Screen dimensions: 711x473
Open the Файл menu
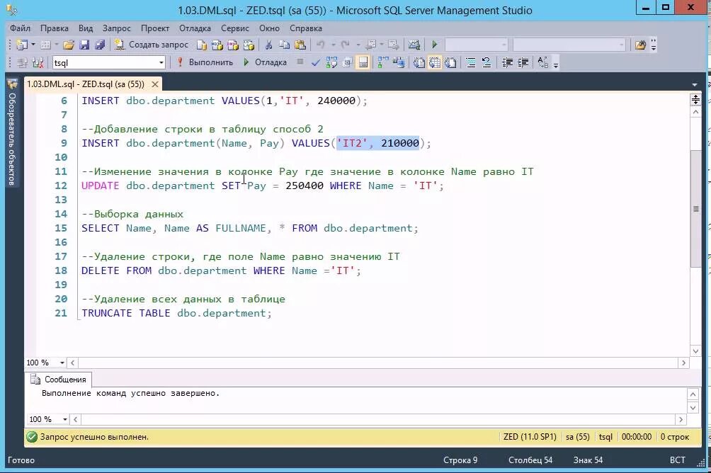pyautogui.click(x=20, y=28)
